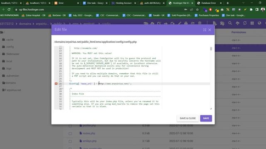Click the SAVE & CLOSE button
Image resolution: width=266 pixels, height=149 pixels.
click(187, 118)
